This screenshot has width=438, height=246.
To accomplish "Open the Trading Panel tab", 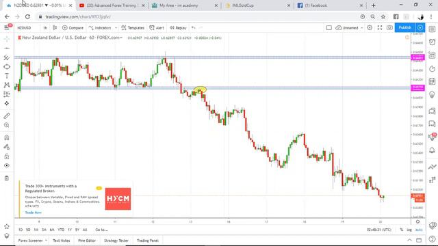I will coord(148,241).
